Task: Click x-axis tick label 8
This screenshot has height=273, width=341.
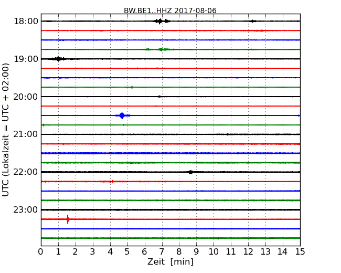Action: 179,251
